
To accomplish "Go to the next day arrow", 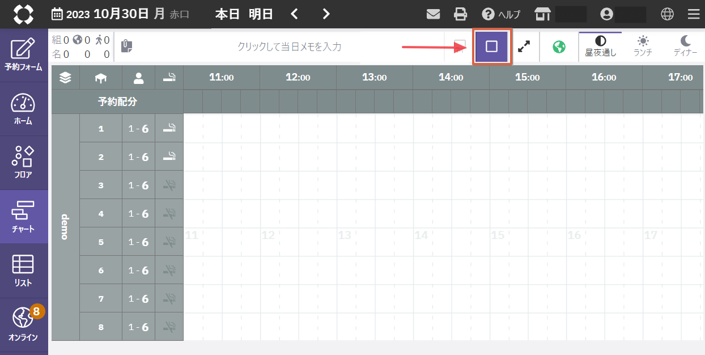I will [x=326, y=14].
